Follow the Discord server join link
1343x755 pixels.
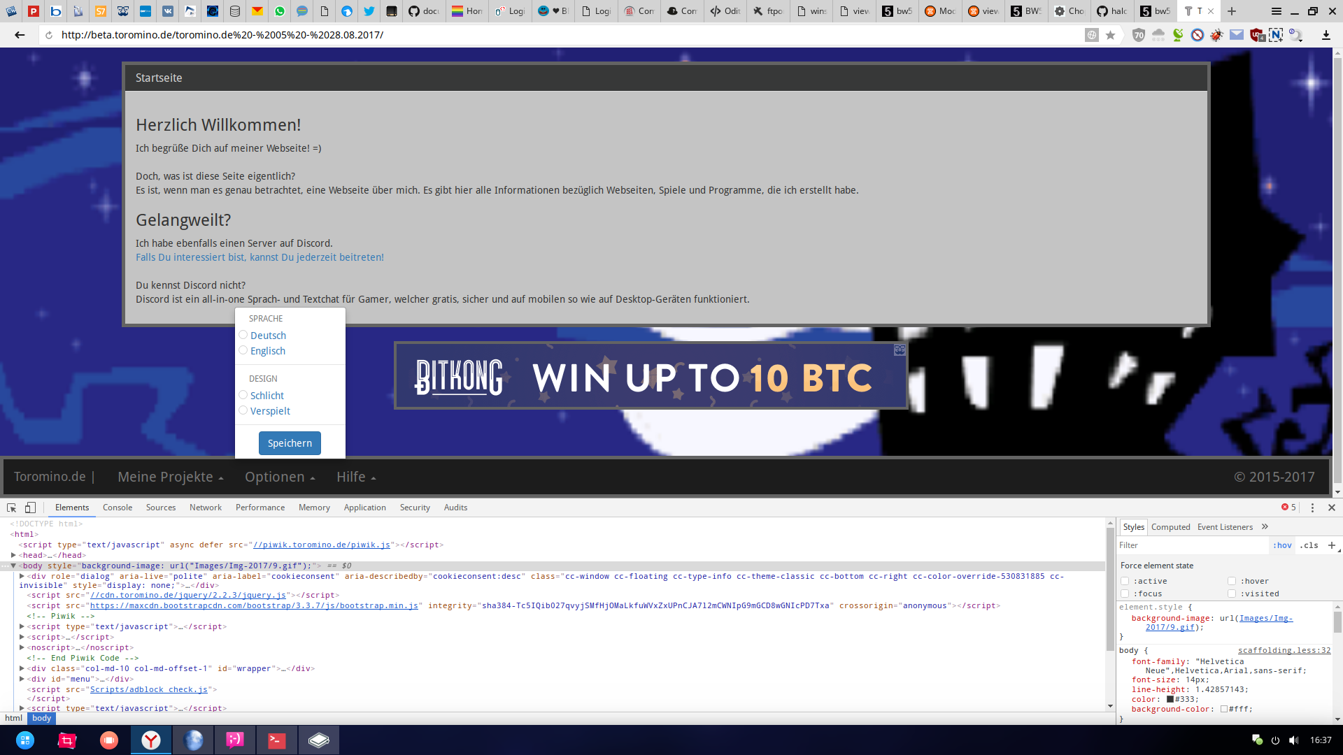[260, 257]
